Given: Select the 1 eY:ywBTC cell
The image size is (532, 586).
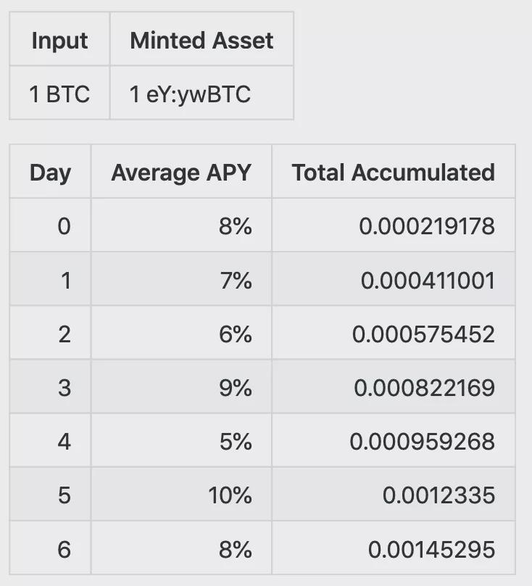Looking at the screenshot, I should [x=201, y=93].
